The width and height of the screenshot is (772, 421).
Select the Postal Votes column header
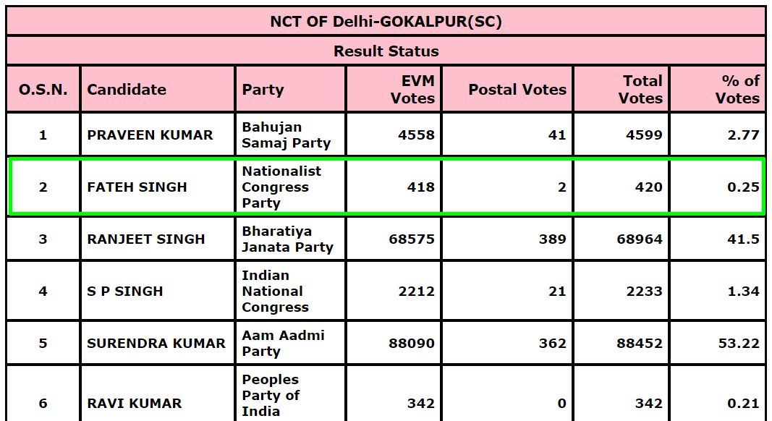(517, 90)
